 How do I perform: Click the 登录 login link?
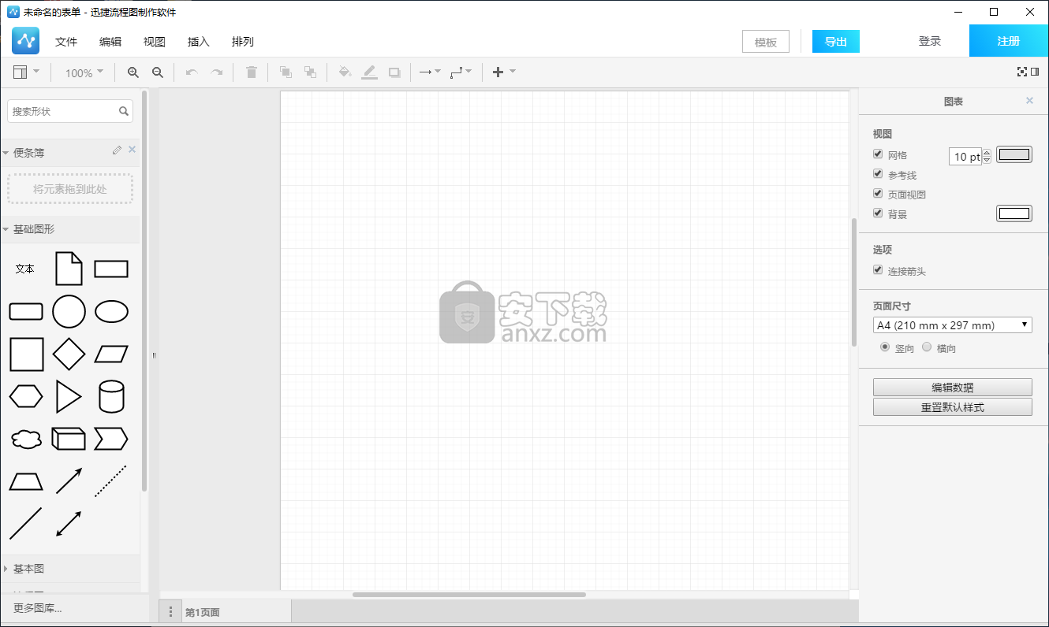click(x=930, y=41)
